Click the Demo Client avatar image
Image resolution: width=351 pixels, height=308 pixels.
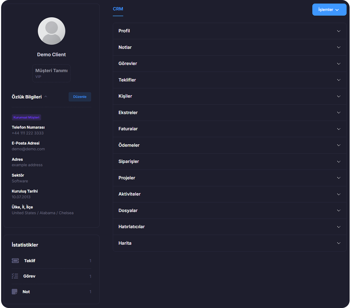click(52, 31)
